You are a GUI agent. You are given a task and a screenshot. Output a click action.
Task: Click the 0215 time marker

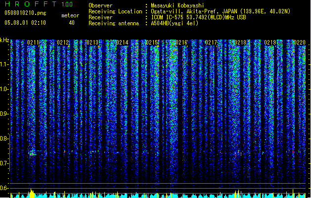pos(152,43)
